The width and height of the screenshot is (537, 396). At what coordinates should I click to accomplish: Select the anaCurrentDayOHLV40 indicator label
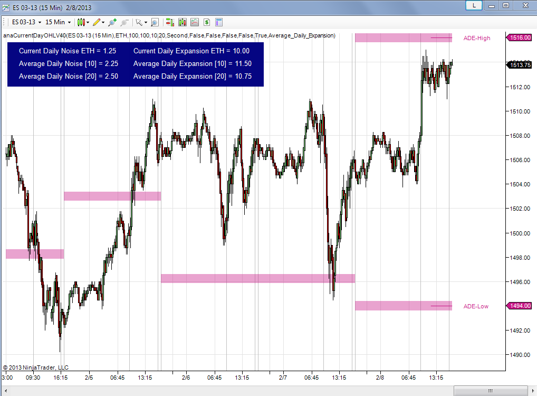click(x=169, y=35)
